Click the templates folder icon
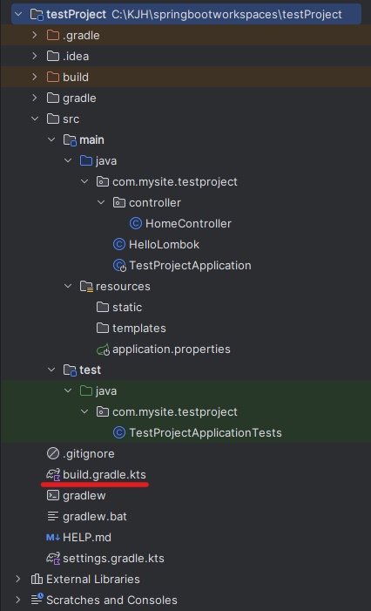The height and width of the screenshot is (611, 371). 103,328
